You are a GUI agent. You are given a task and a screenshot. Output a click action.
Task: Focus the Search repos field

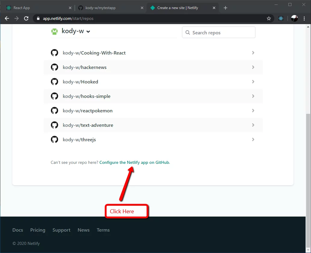219,32
